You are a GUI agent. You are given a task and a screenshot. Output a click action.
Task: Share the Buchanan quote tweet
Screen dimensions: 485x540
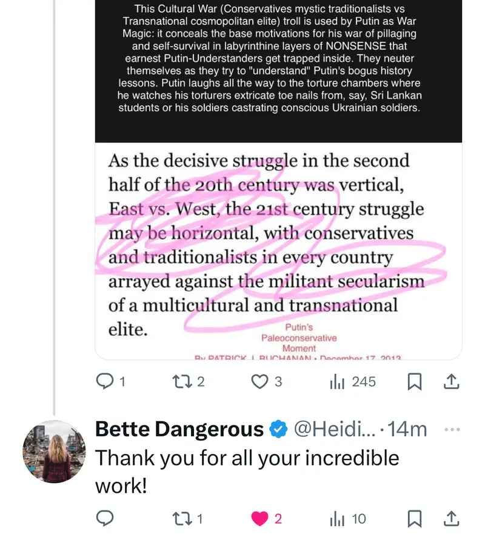(x=452, y=382)
